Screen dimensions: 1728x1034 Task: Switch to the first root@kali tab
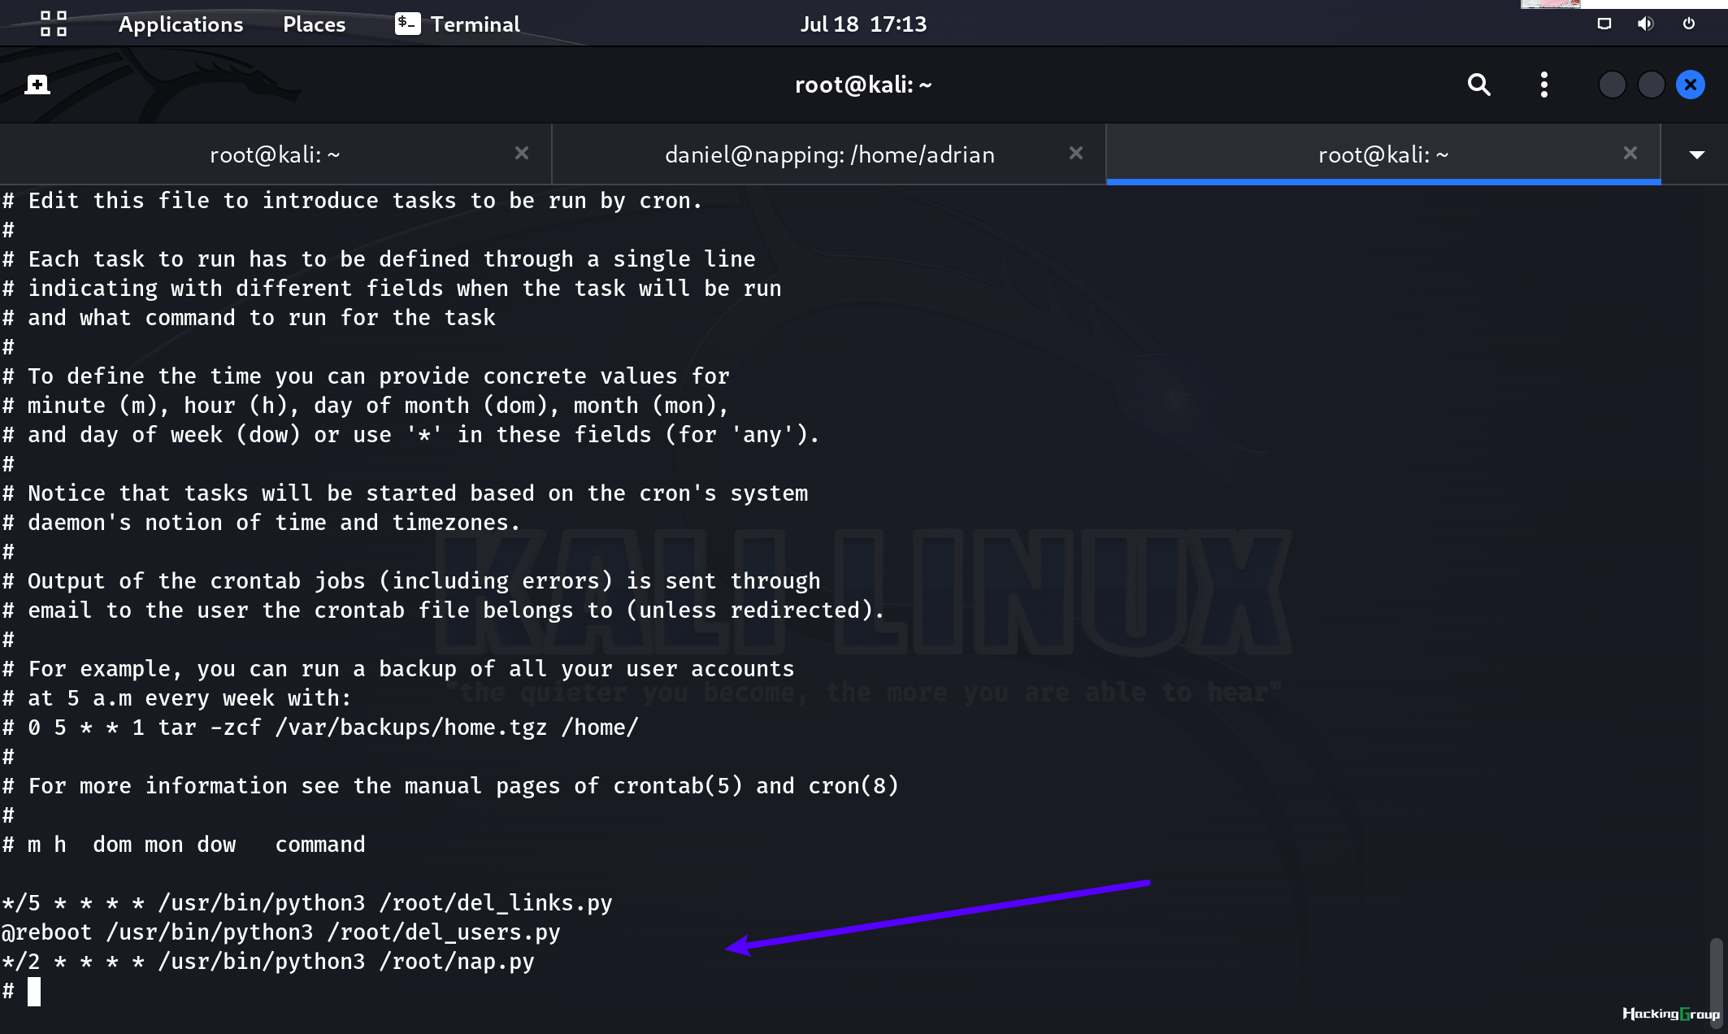pos(276,154)
